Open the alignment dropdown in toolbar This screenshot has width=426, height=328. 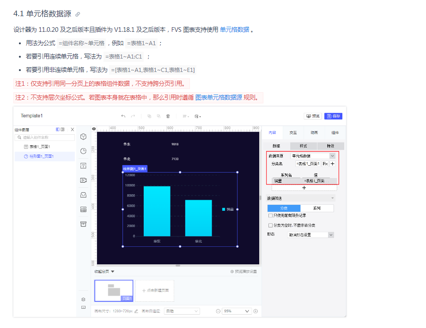[x=186, y=116]
